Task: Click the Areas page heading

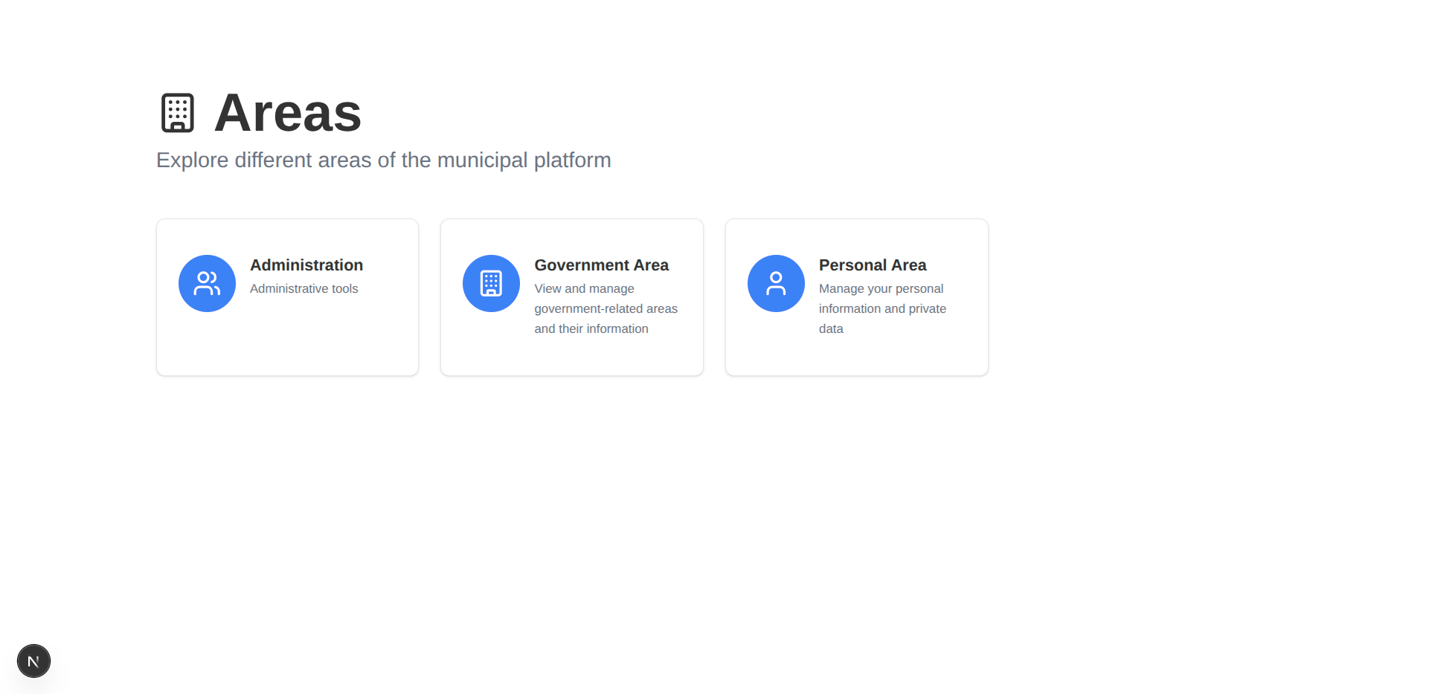Action: (x=287, y=112)
